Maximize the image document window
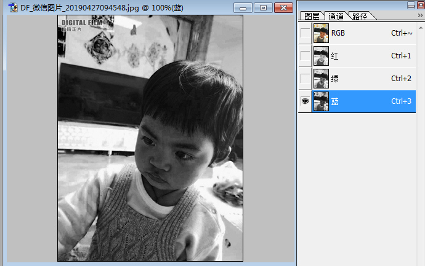 [263, 7]
